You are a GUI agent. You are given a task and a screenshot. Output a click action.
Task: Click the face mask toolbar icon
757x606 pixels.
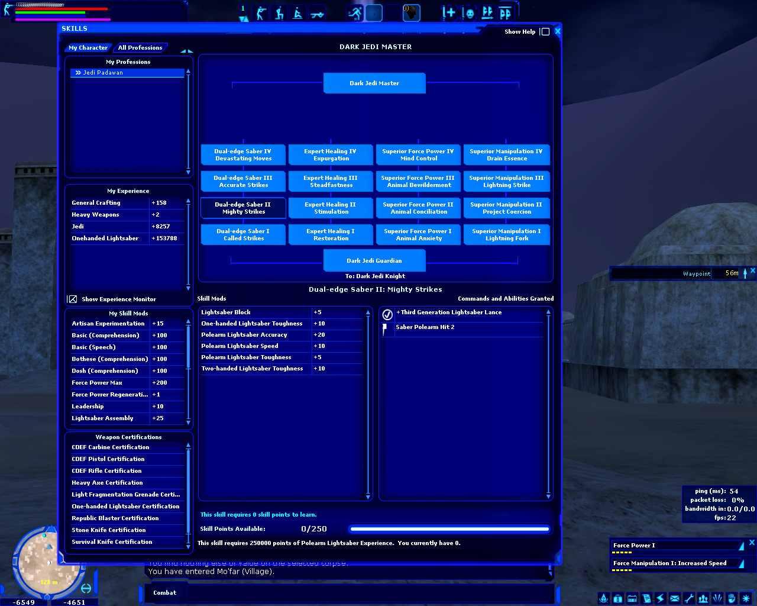click(468, 12)
